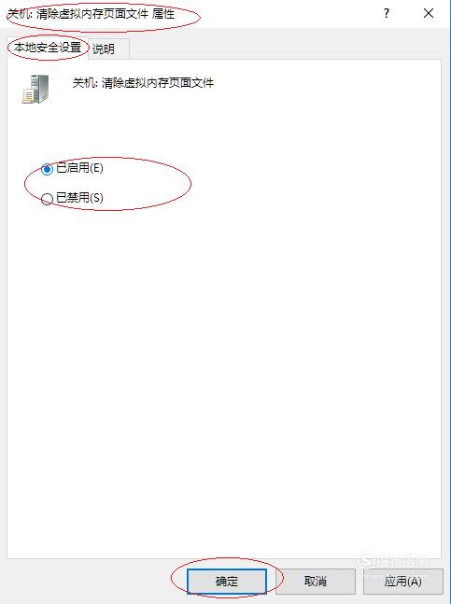Click the question mark help icon

(387, 14)
